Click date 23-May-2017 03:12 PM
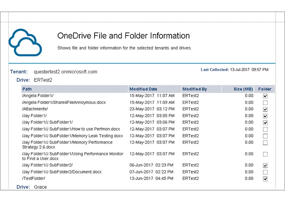Screen dimensions: 285x202 pyautogui.click(x=152, y=109)
